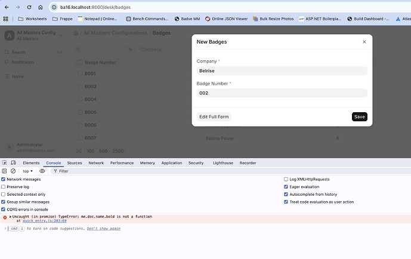Go back with browser back arrow

(x=7, y=7)
